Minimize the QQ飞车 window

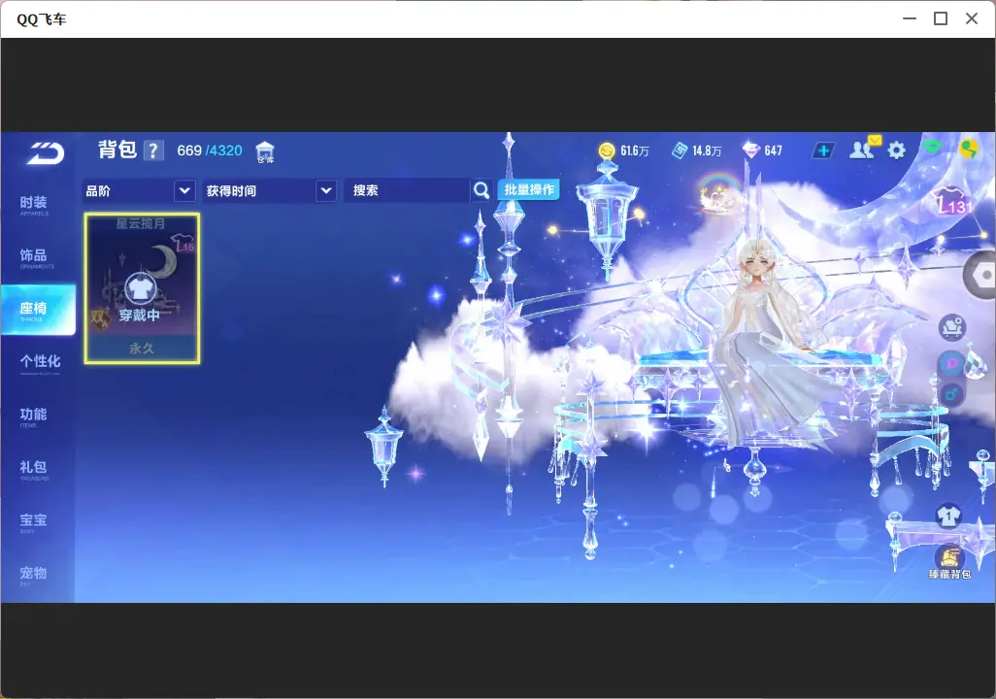click(910, 19)
